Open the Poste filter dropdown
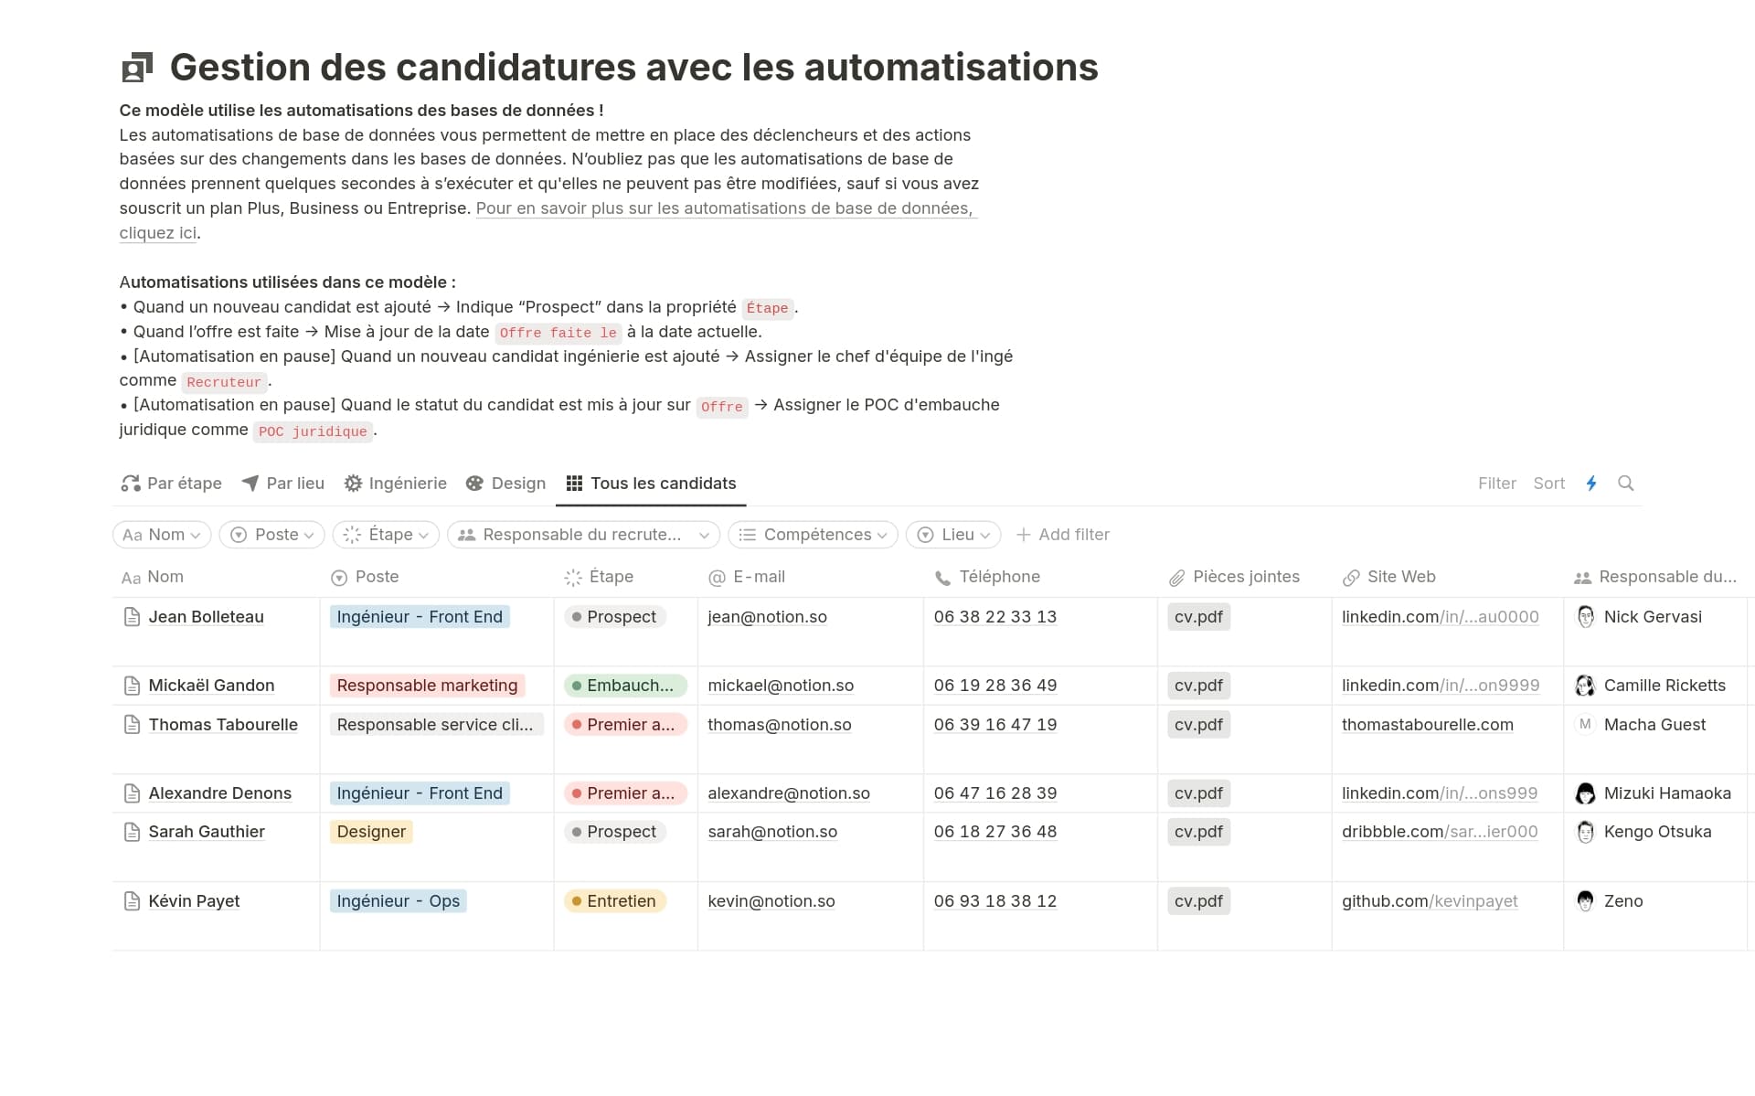Viewport: 1755px width, 1096px height. (x=272, y=535)
